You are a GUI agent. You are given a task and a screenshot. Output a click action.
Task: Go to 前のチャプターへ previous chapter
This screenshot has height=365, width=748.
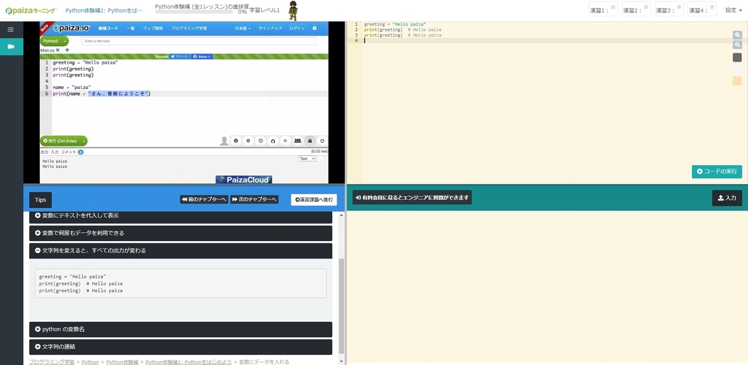pos(203,199)
